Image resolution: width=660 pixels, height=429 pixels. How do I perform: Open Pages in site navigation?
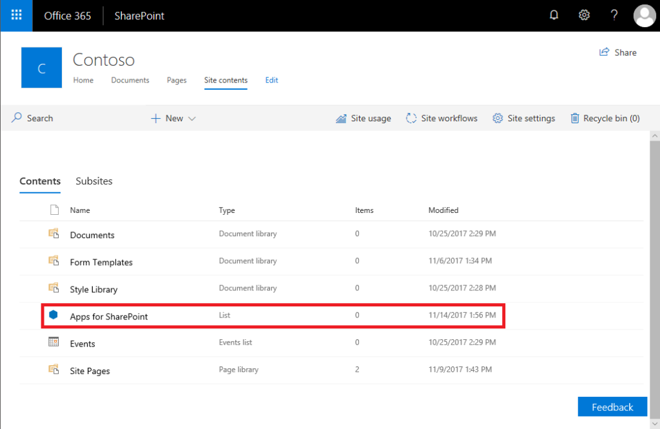tap(177, 80)
